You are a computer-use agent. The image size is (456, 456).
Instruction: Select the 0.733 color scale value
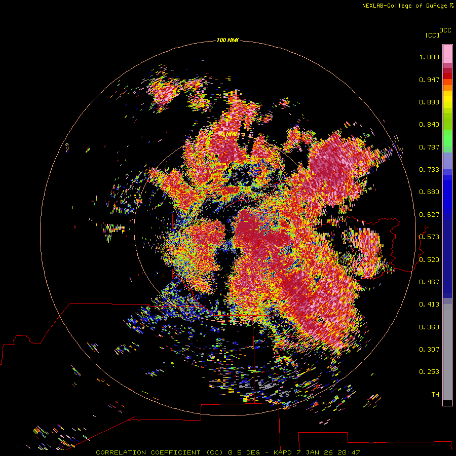coord(429,170)
